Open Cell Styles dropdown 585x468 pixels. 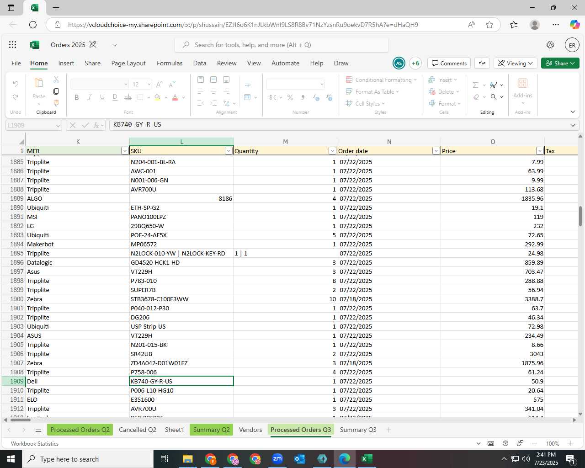366,103
